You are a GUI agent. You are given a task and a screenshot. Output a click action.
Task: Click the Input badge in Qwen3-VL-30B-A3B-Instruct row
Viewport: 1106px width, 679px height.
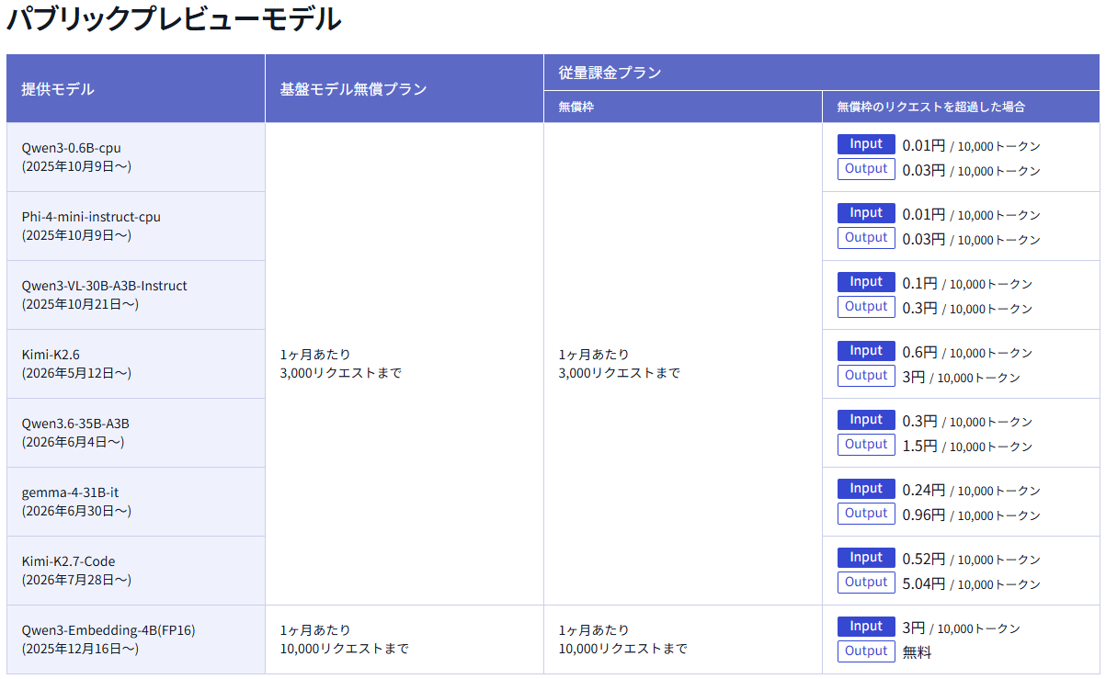[x=866, y=282]
